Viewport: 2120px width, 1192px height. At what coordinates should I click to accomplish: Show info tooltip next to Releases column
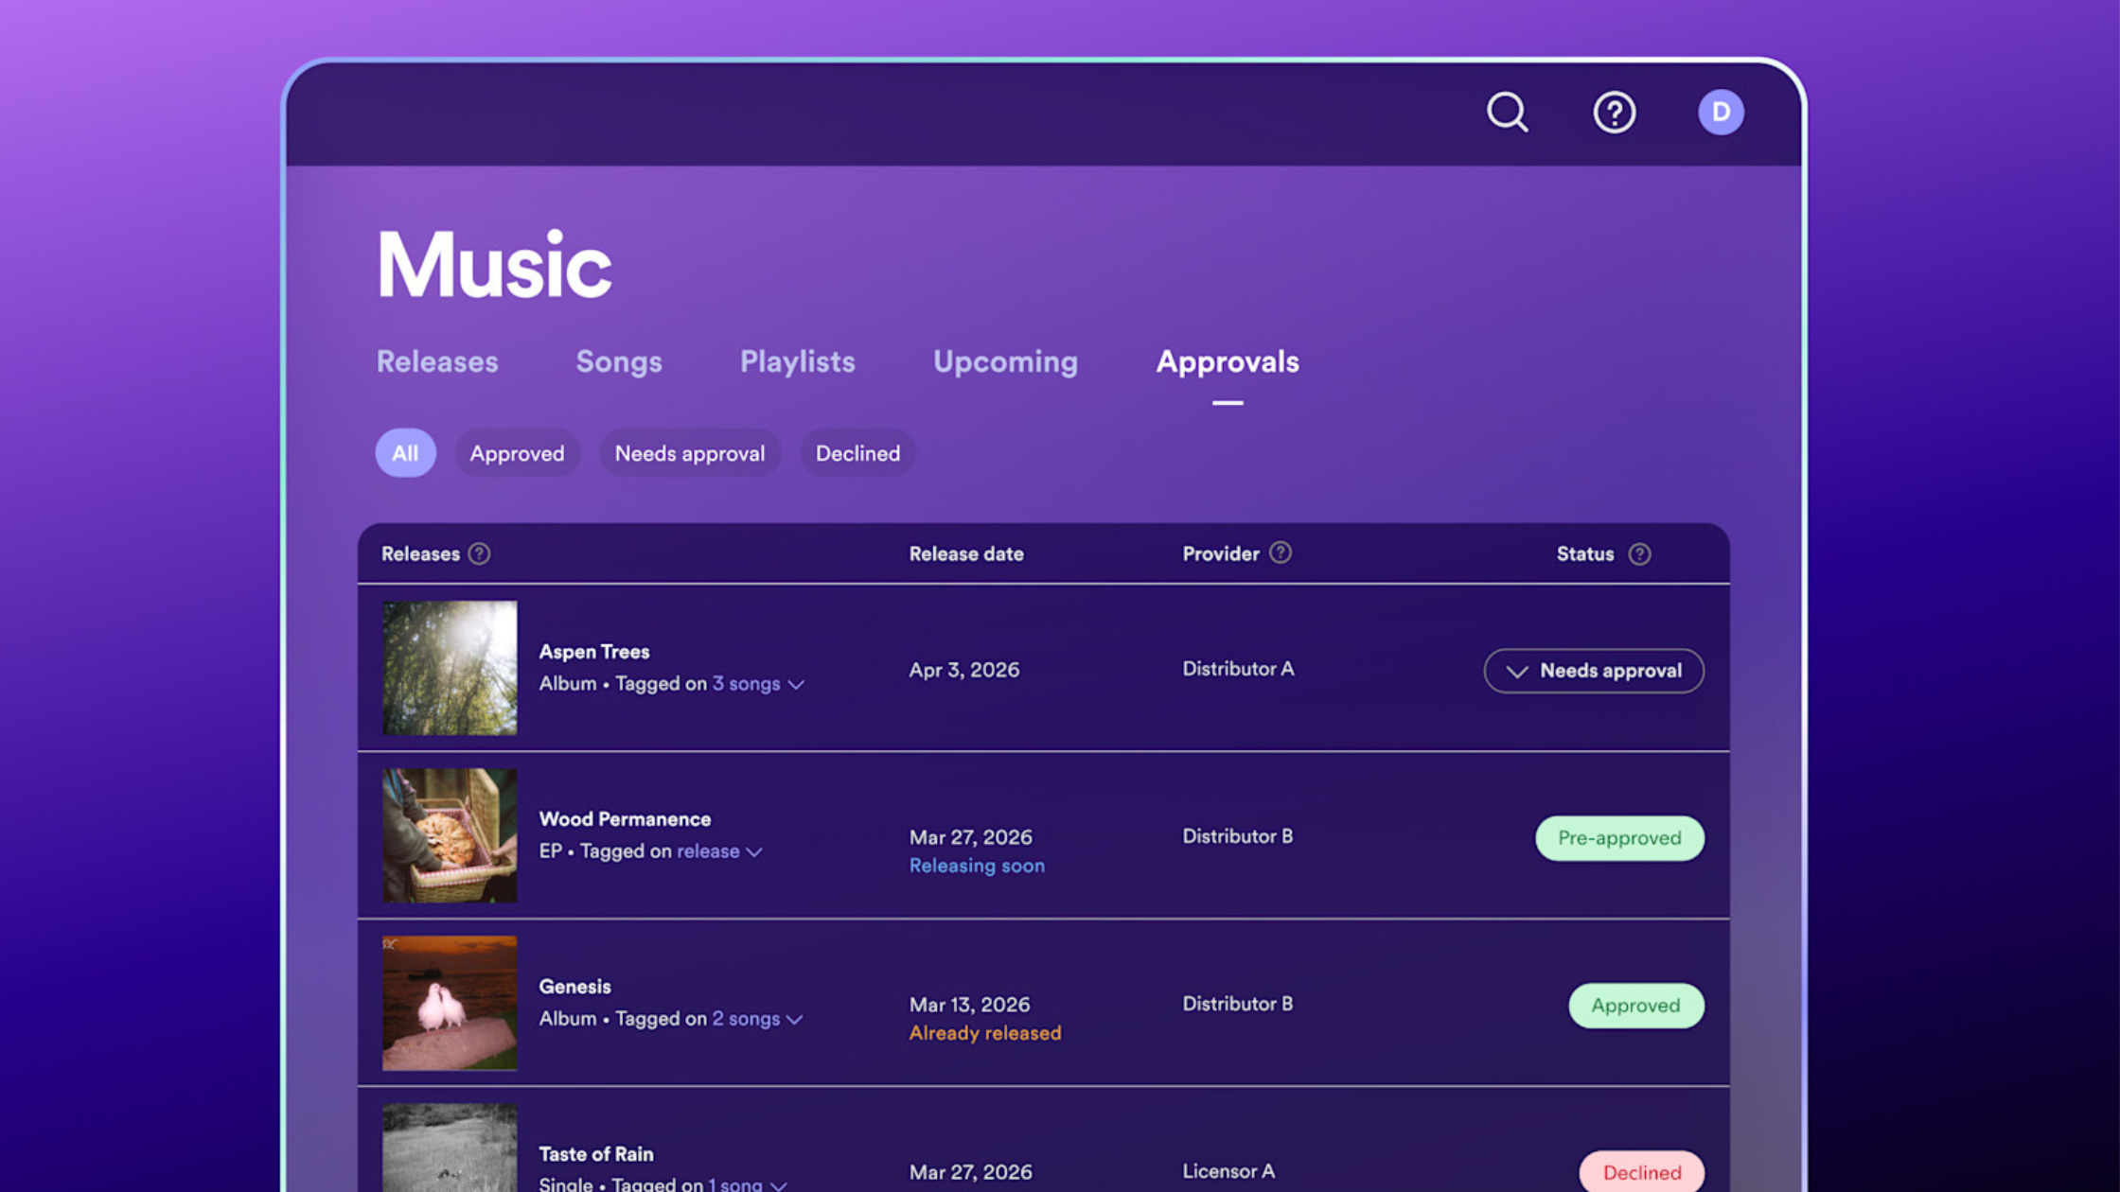(x=479, y=553)
